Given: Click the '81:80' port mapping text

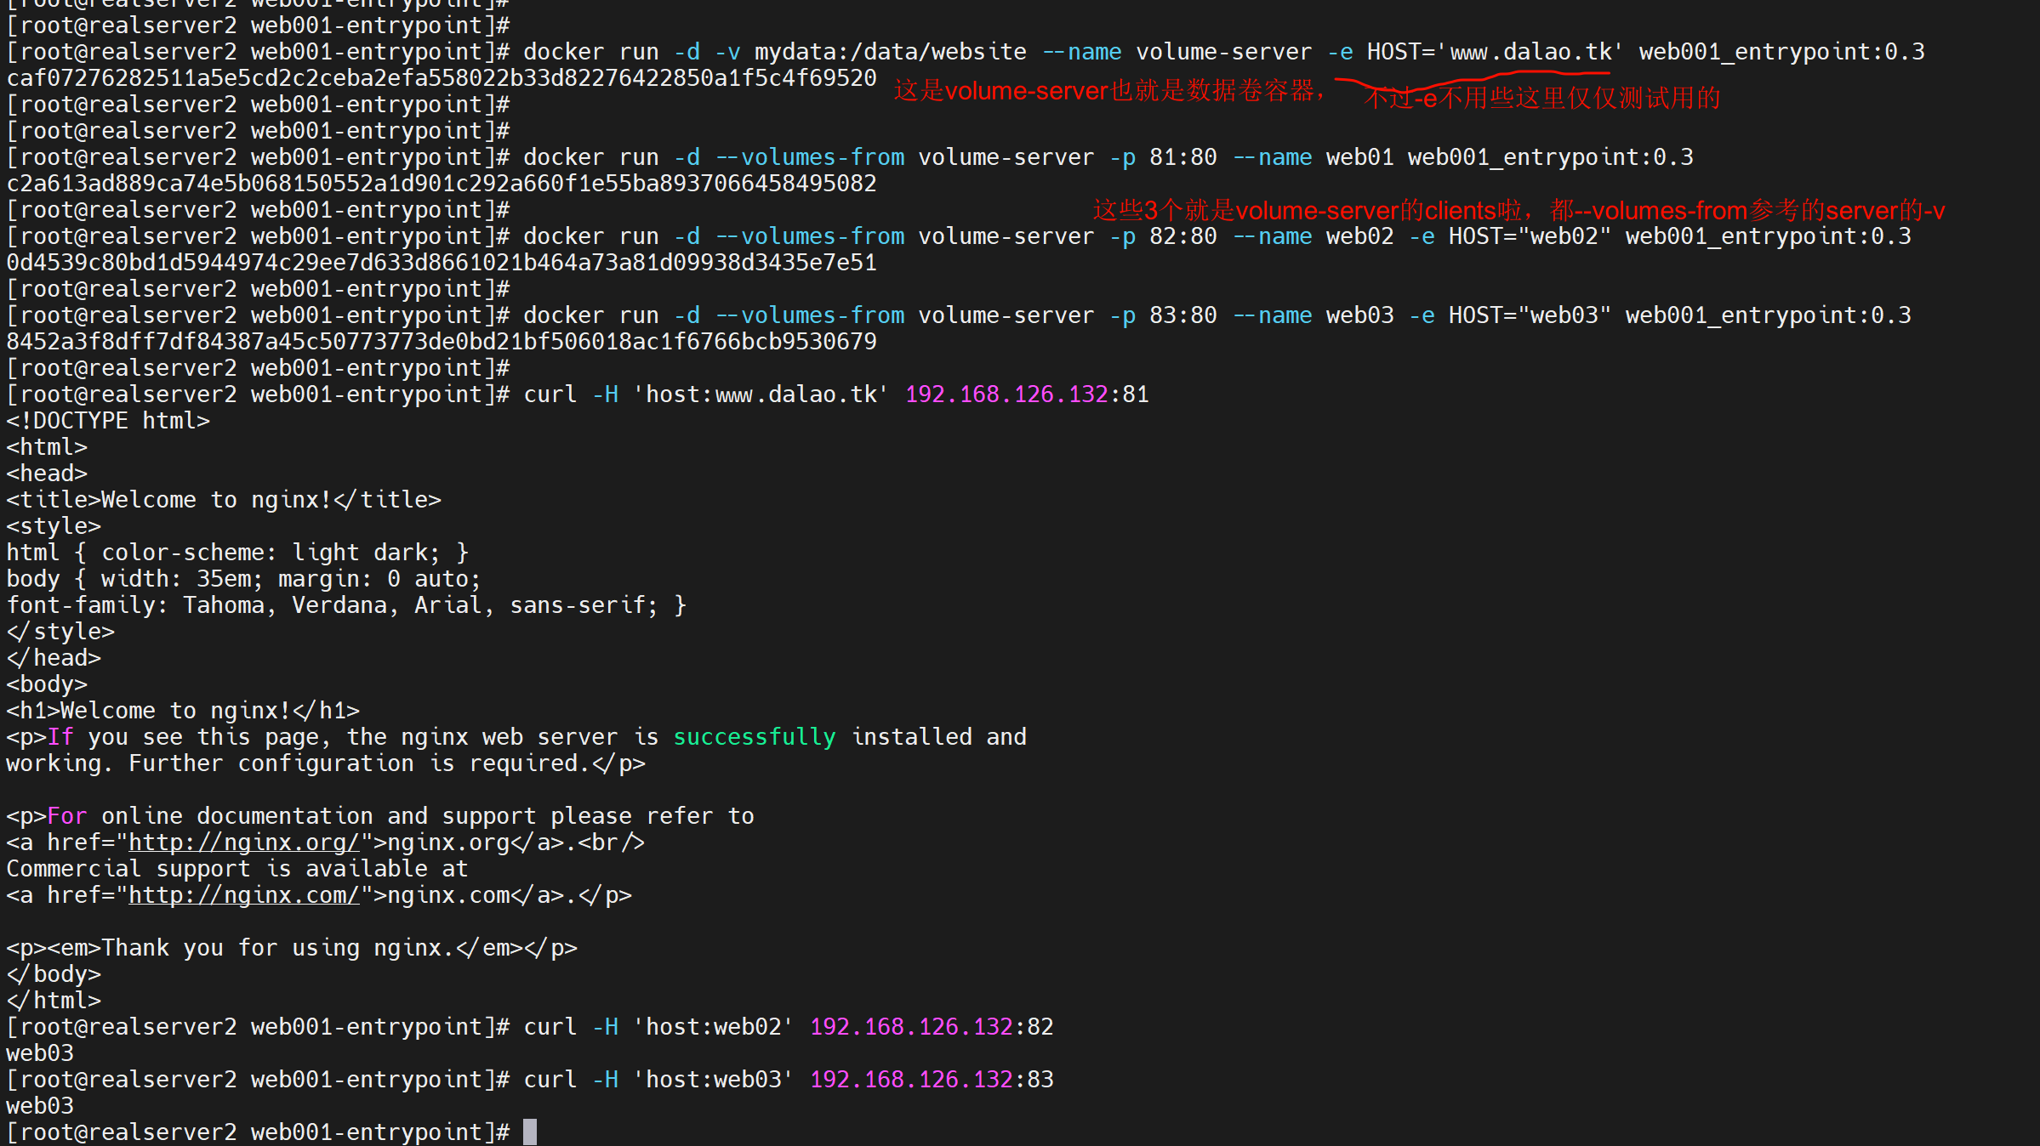Looking at the screenshot, I should pos(1182,157).
